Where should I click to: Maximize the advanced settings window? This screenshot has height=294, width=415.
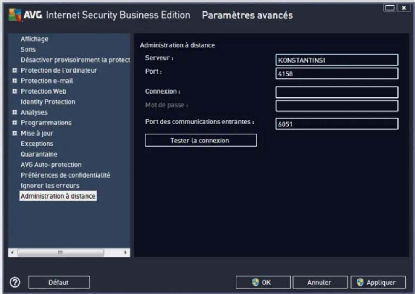(389, 8)
